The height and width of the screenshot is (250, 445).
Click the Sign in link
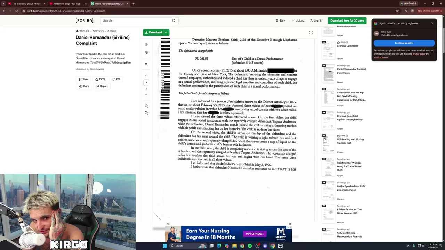pos(316,20)
